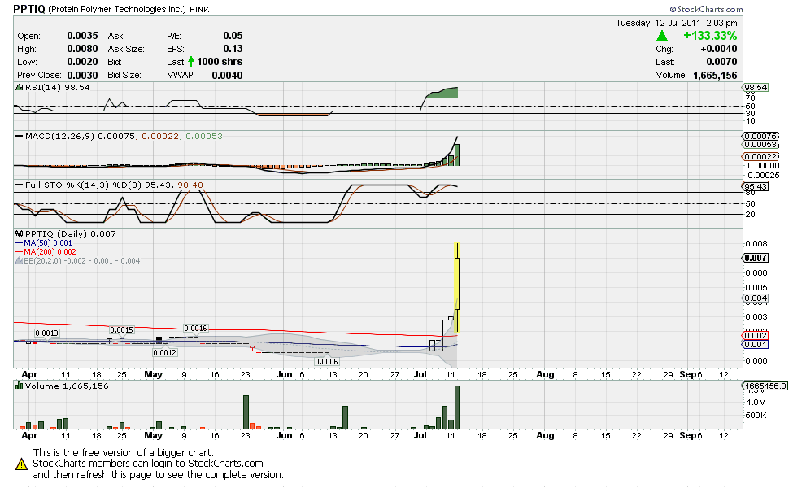Click the 0.00075 MACD value tag on right axis
The height and width of the screenshot is (488, 793).
tap(760, 136)
